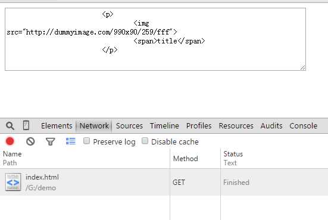
Task: Stop recording with the red record button
Action: [10, 142]
